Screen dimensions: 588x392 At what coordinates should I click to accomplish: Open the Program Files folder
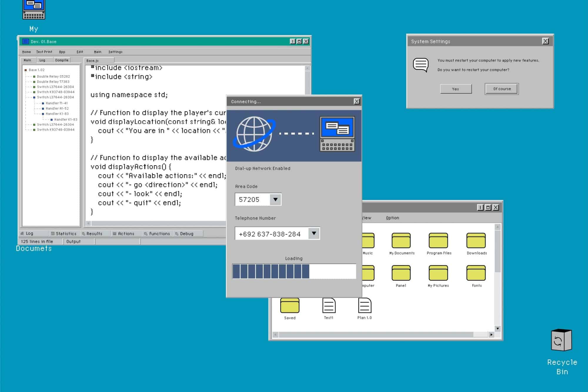[438, 241]
